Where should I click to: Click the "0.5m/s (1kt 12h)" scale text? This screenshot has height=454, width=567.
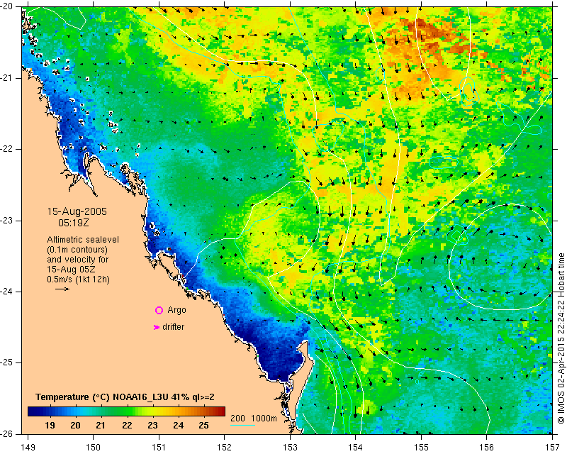coord(78,279)
